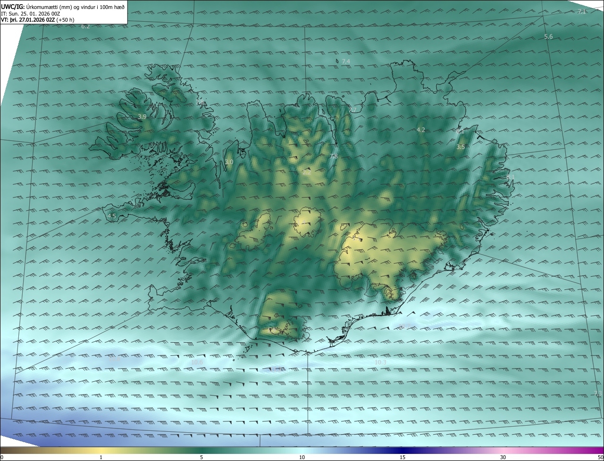604x461 pixels.
Task: Click the 30 tick label on color scale
Action: [503, 458]
